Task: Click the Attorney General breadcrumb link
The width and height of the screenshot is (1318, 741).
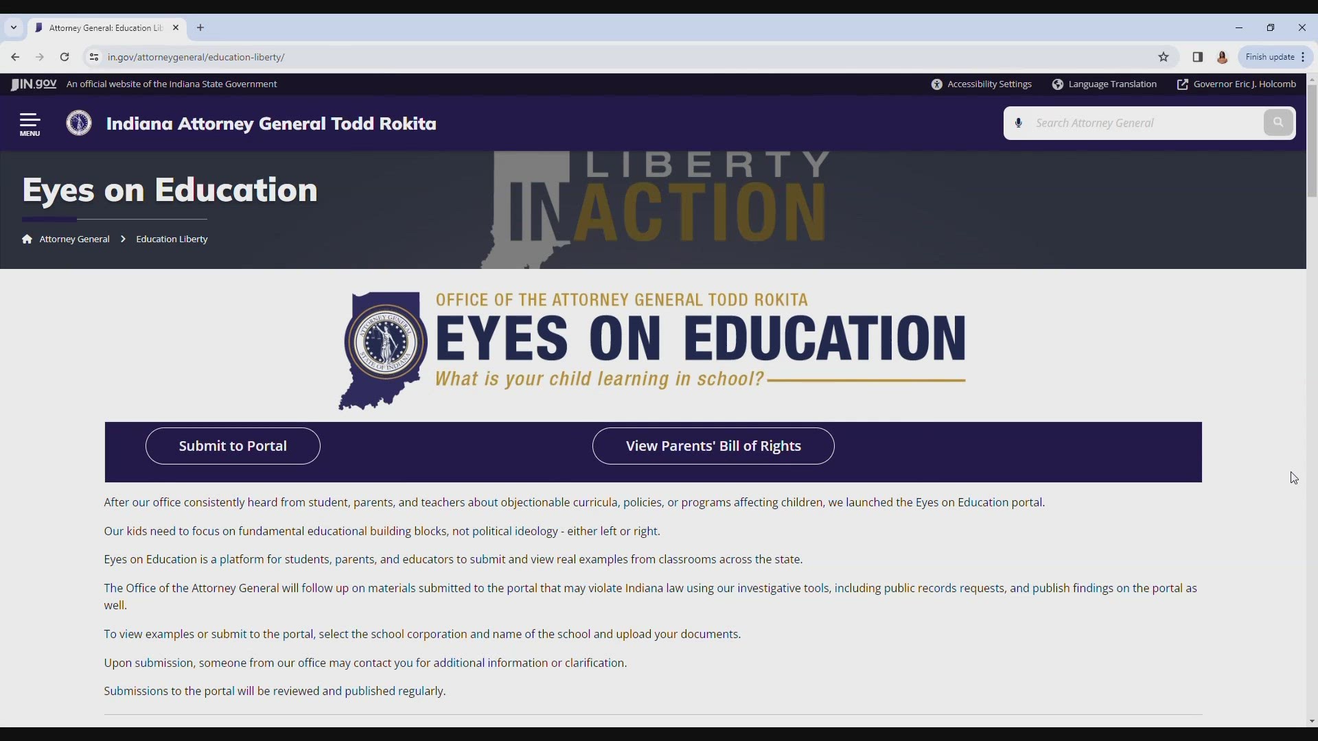Action: 74,239
